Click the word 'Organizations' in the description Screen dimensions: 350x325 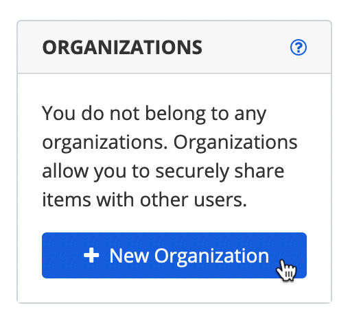coord(235,142)
